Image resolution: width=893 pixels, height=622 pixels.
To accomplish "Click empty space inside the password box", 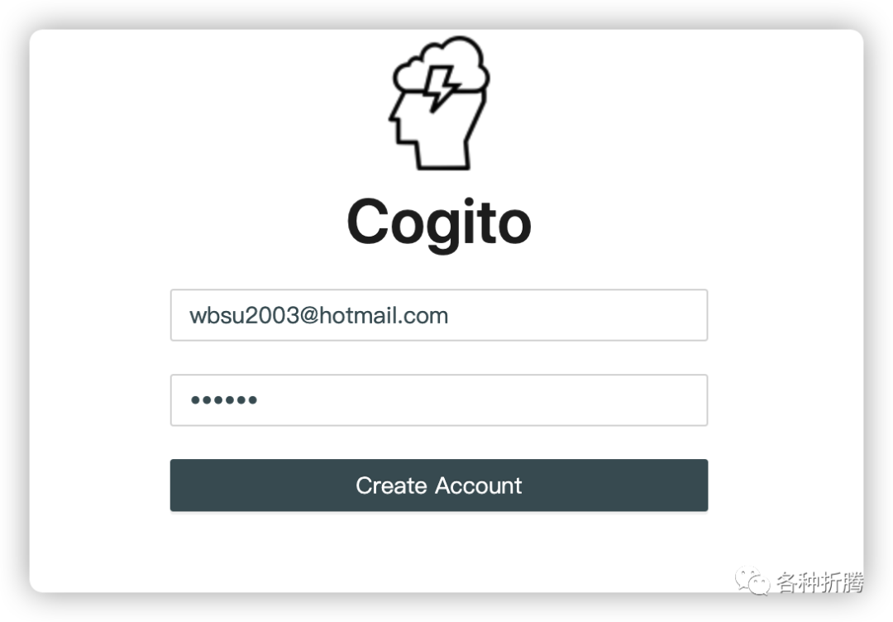I will pyautogui.click(x=484, y=400).
